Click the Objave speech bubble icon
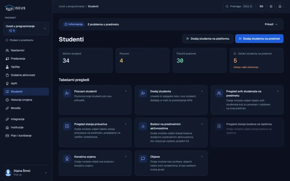The width and height of the screenshot is (290, 181). 143,159
